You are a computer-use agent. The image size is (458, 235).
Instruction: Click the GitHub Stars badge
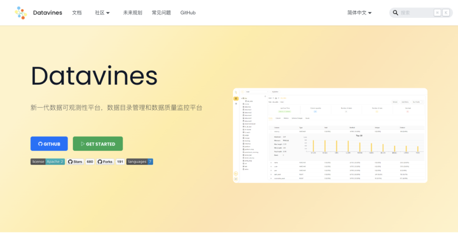[x=75, y=162]
